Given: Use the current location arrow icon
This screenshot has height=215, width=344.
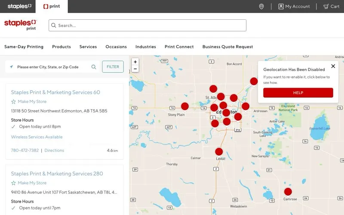Looking at the screenshot, I should [12, 67].
